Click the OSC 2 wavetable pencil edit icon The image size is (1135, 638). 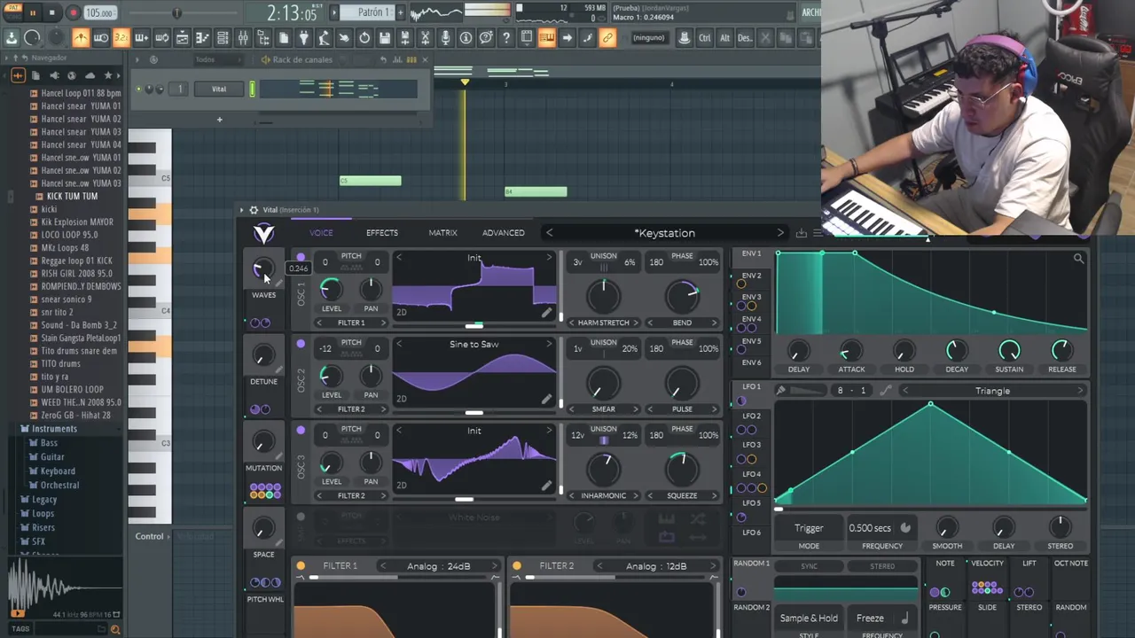546,400
